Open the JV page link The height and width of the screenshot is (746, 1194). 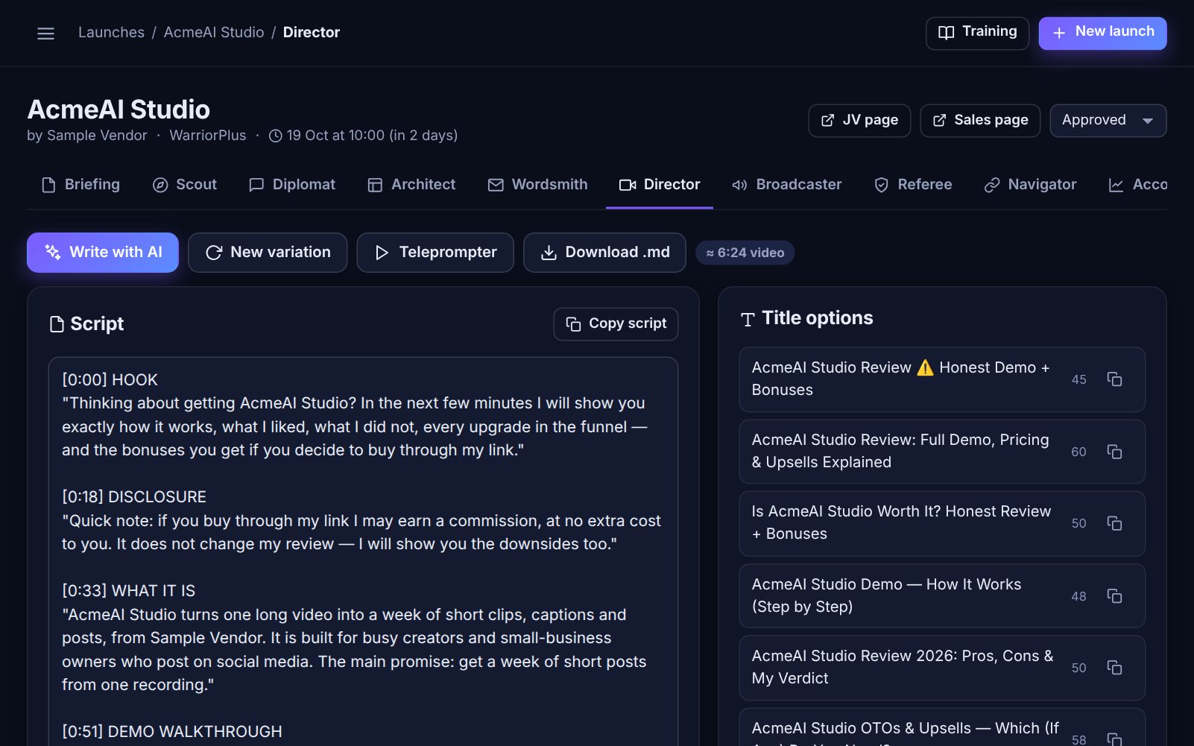click(x=859, y=121)
